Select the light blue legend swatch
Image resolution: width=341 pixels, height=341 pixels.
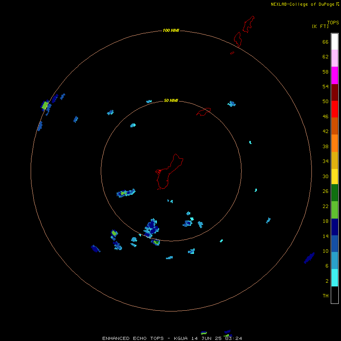(x=335, y=260)
